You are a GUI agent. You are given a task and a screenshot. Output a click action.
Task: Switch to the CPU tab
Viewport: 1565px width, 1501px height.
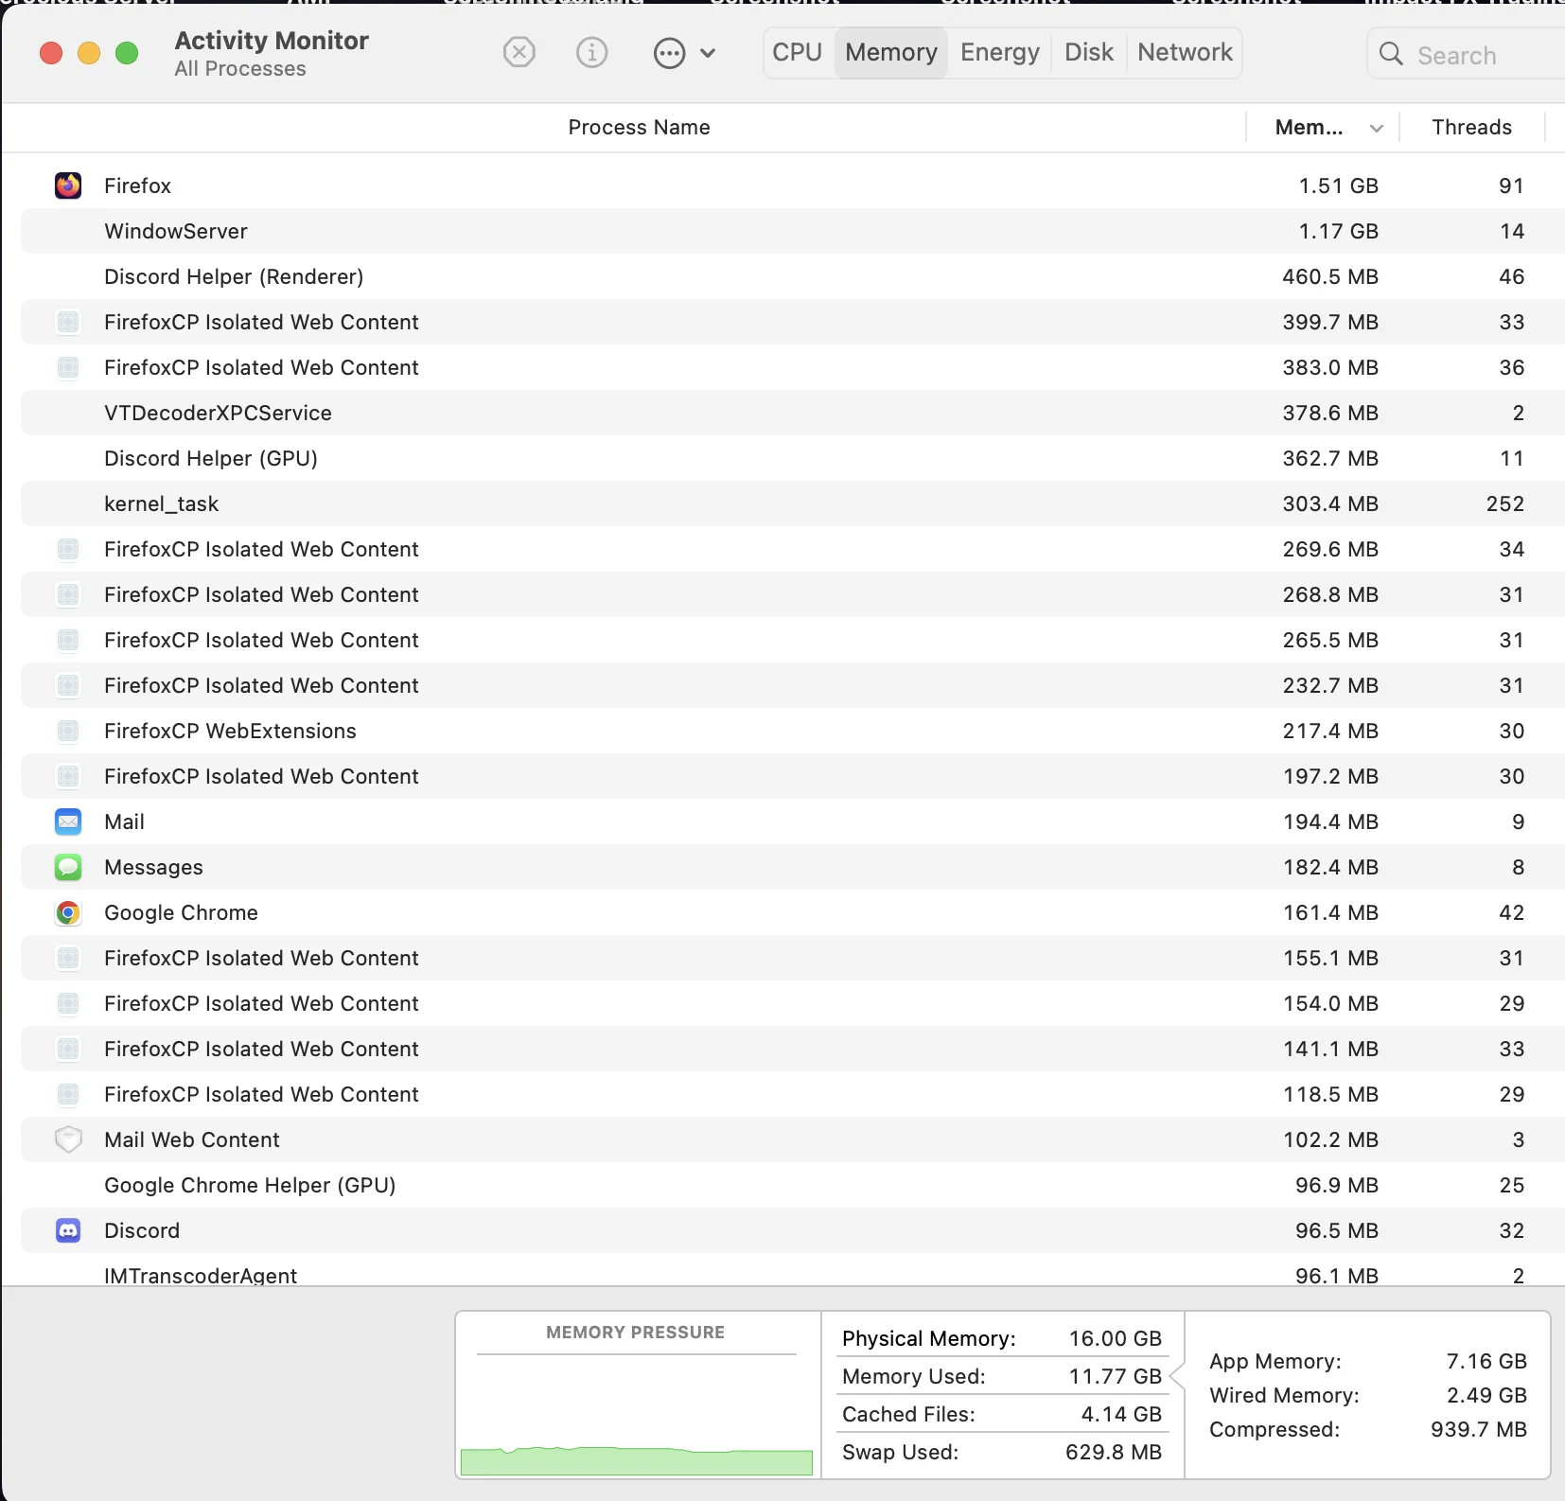797,52
